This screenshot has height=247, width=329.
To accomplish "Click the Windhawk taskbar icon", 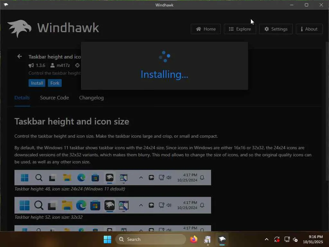I will tap(222, 239).
